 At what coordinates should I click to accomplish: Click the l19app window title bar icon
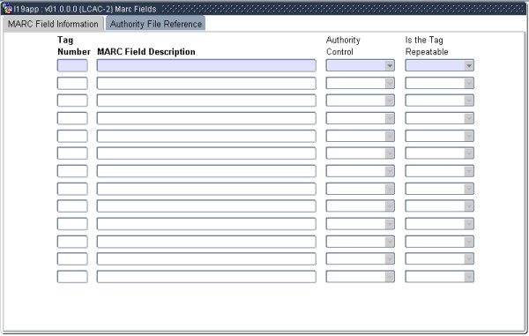7,9
